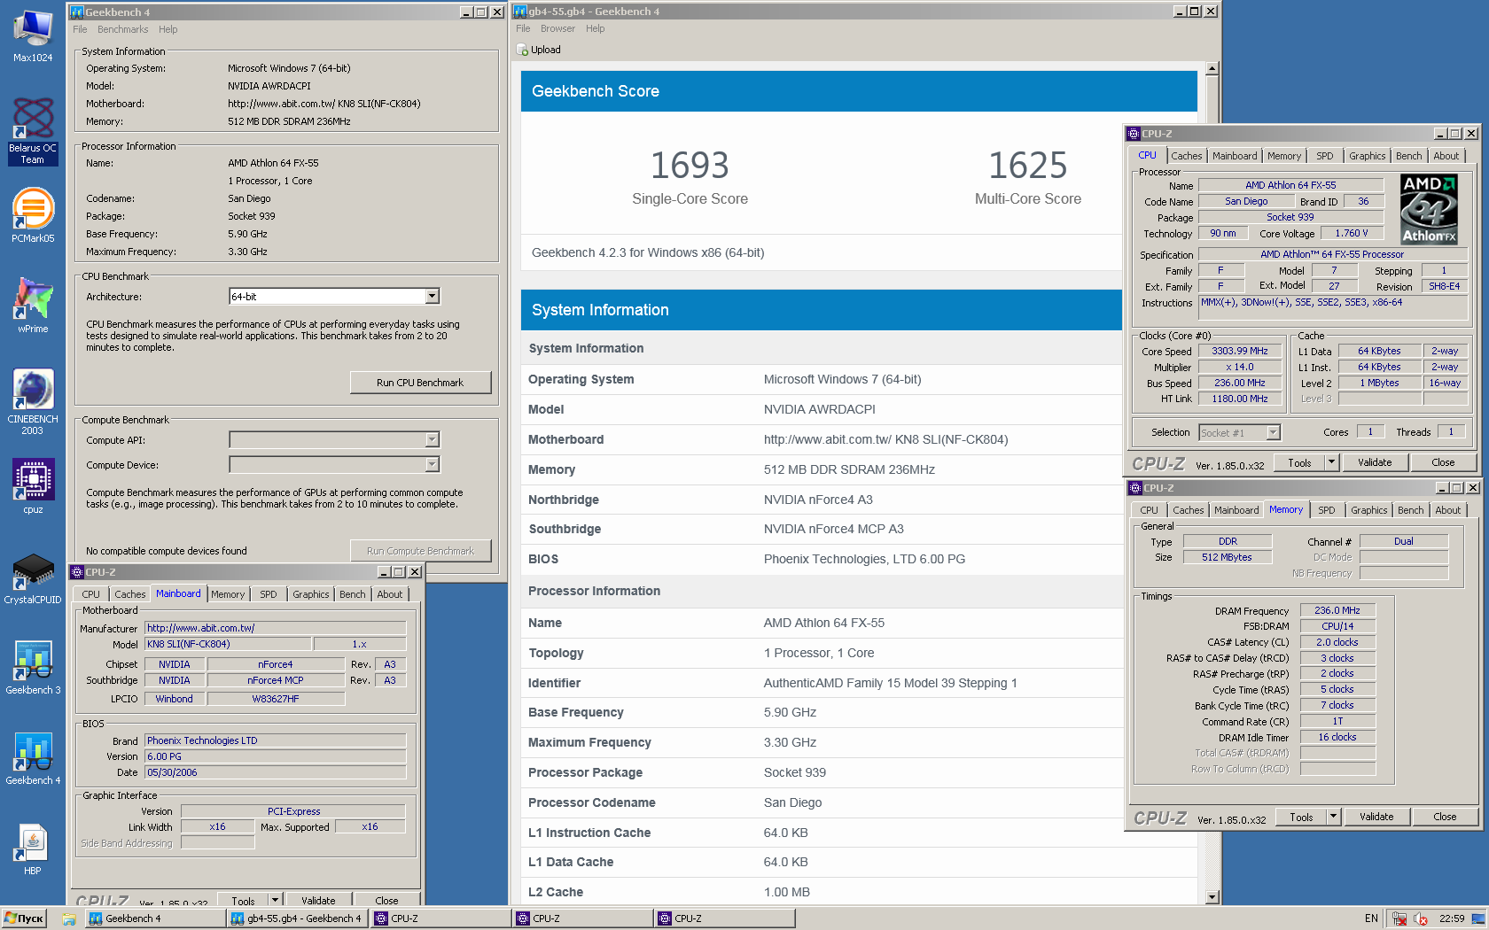Image resolution: width=1489 pixels, height=930 pixels.
Task: Click the CPU-Z Mainboard window title icon
Action: pyautogui.click(x=77, y=572)
